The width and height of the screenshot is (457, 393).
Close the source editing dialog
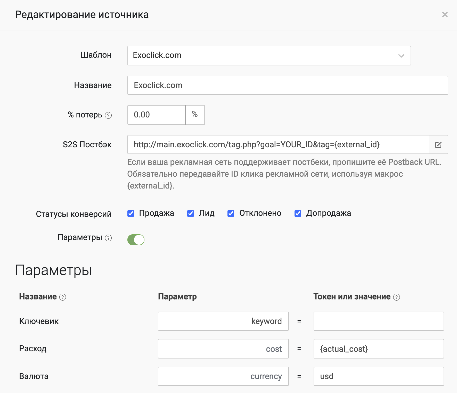[445, 14]
